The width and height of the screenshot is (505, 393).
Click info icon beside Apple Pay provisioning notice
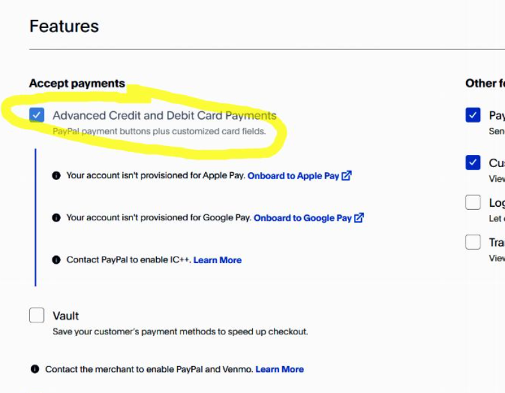tap(56, 175)
